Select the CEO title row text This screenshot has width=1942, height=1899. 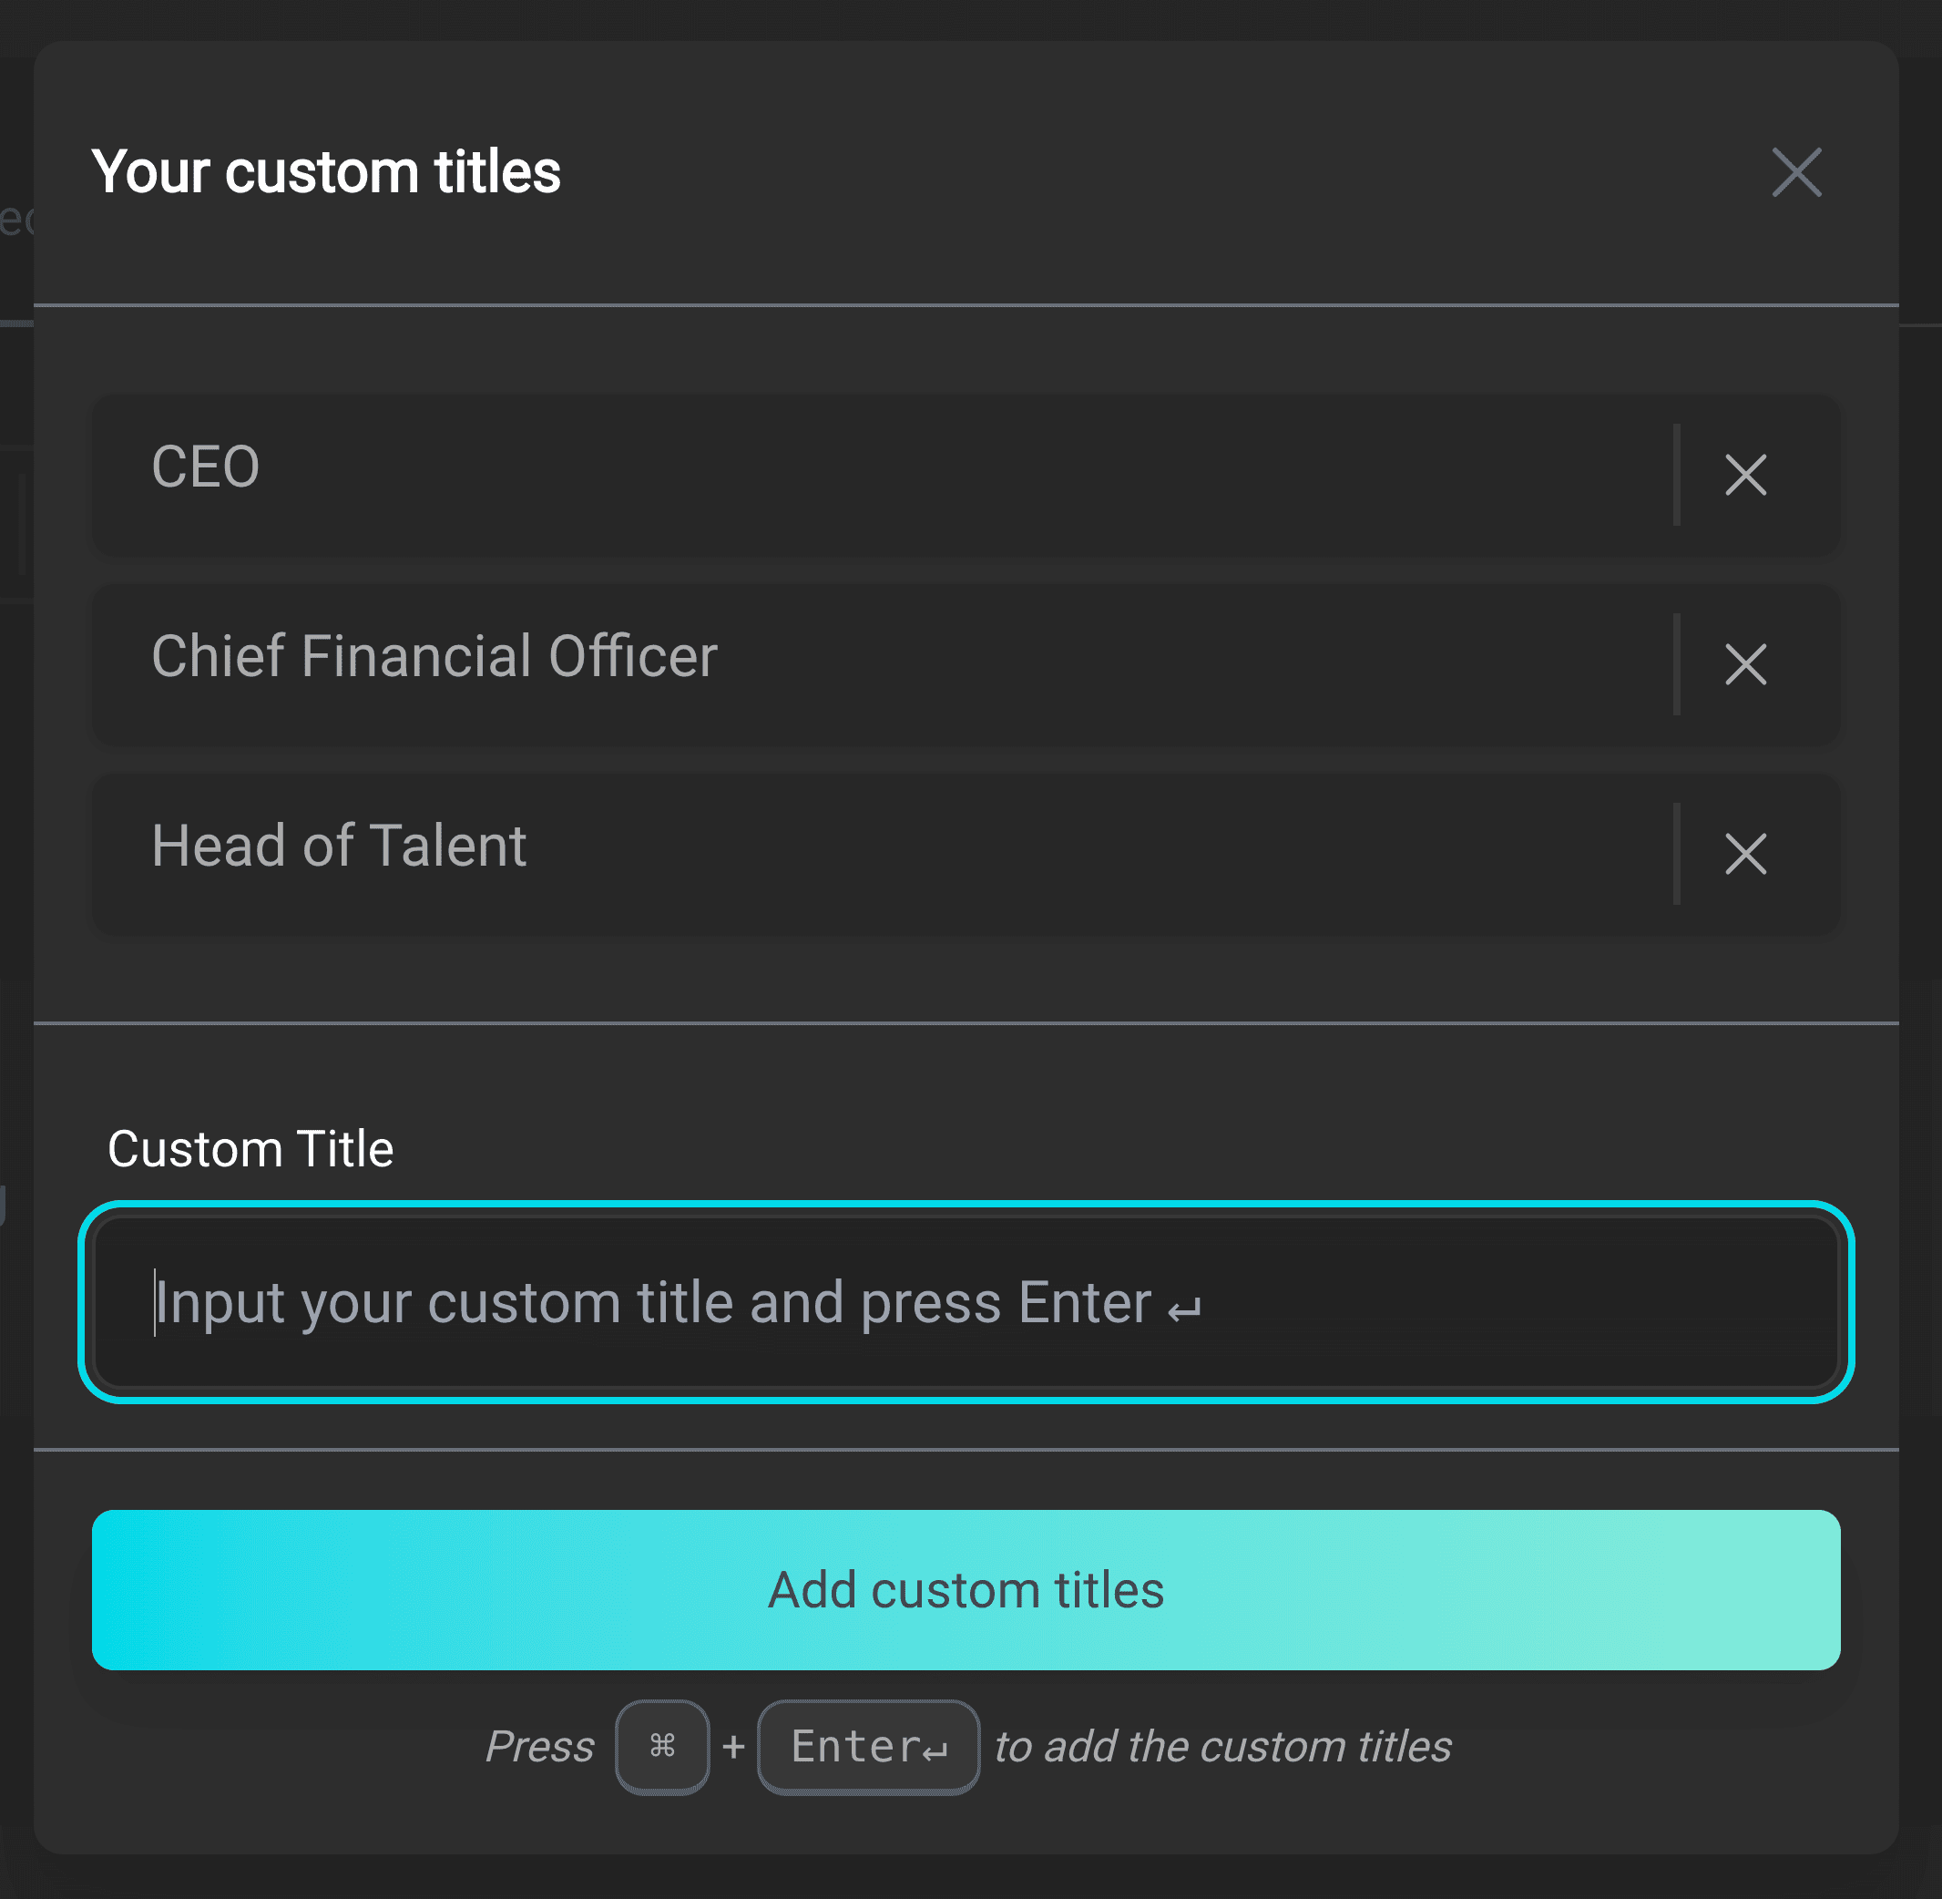[205, 467]
